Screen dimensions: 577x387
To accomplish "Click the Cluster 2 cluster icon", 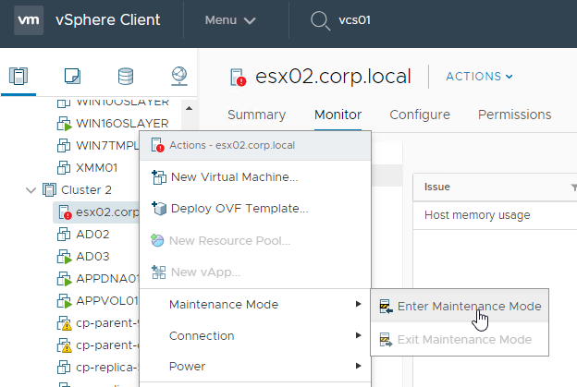I will pyautogui.click(x=49, y=190).
